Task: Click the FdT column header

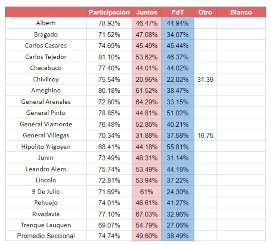Action: tap(178, 12)
